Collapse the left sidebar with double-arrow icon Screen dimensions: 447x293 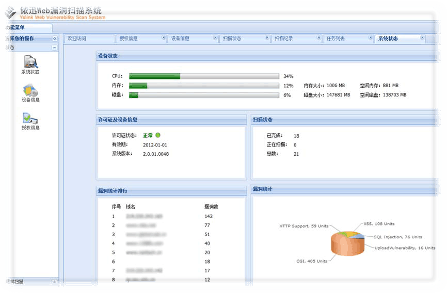point(55,39)
